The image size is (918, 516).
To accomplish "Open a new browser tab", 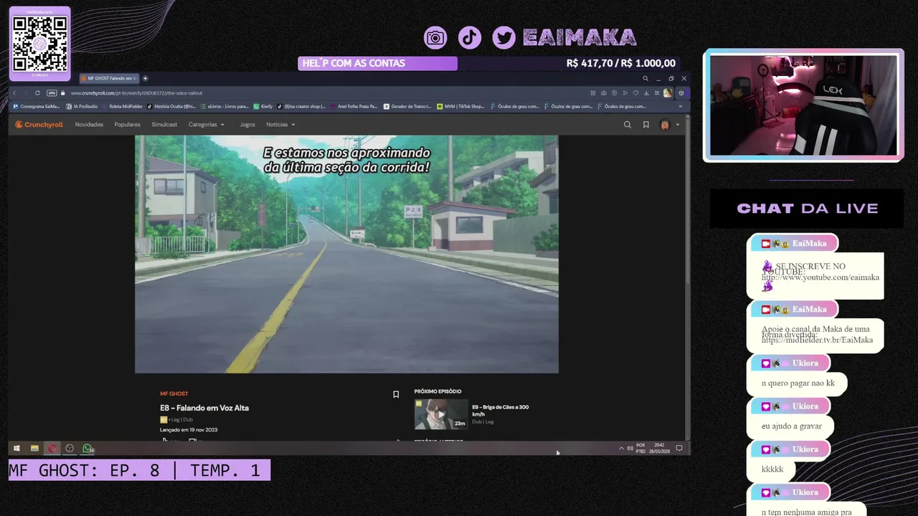I will (x=146, y=78).
